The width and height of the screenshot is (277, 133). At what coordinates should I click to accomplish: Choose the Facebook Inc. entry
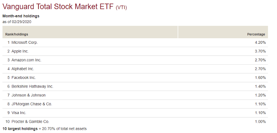click(24, 78)
